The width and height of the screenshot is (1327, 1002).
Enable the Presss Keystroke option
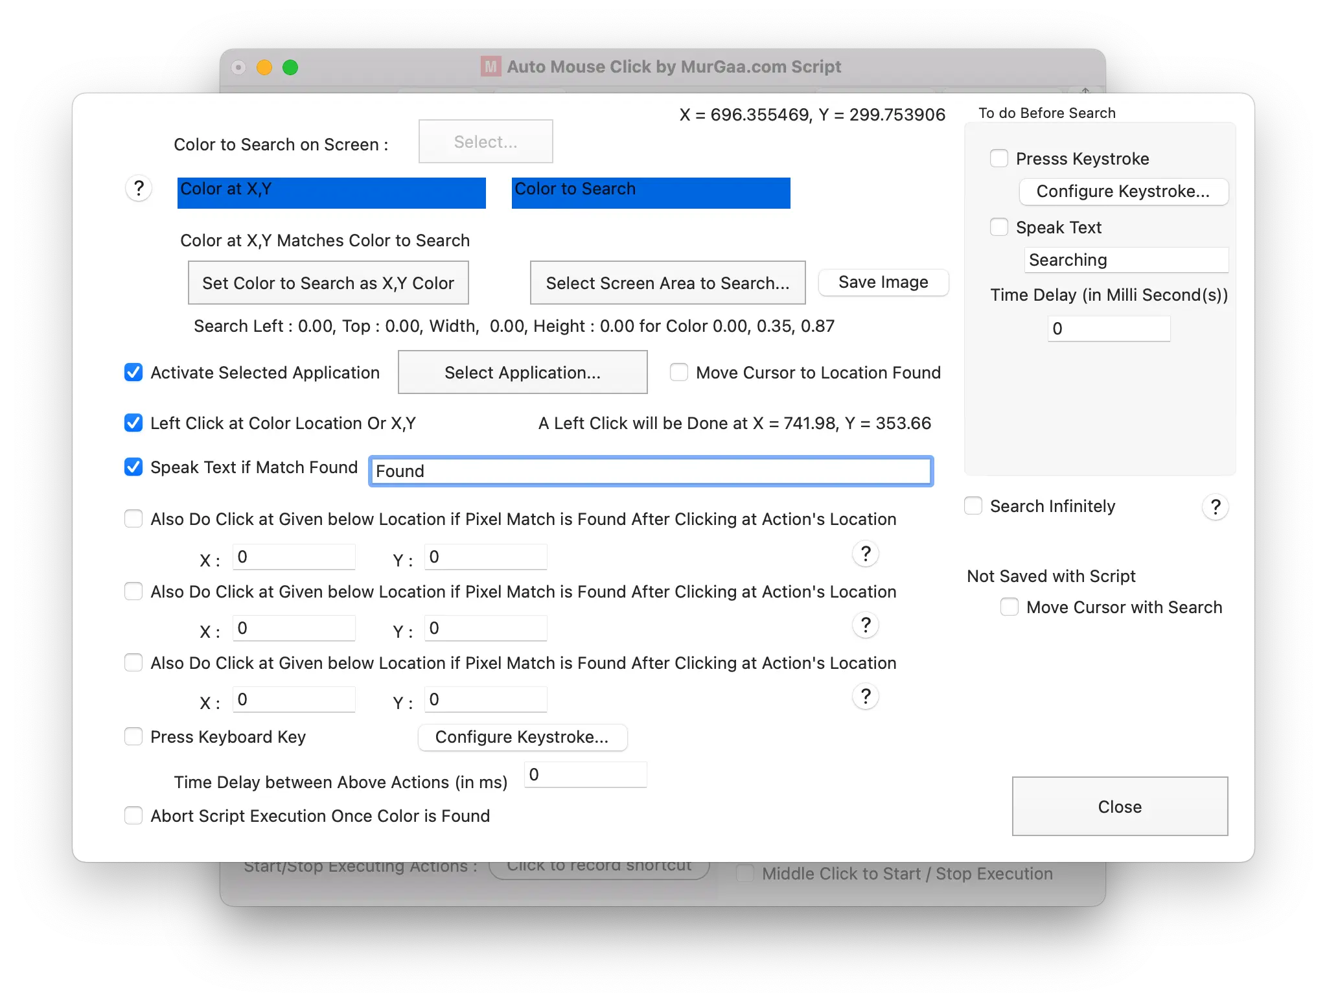tap(999, 158)
